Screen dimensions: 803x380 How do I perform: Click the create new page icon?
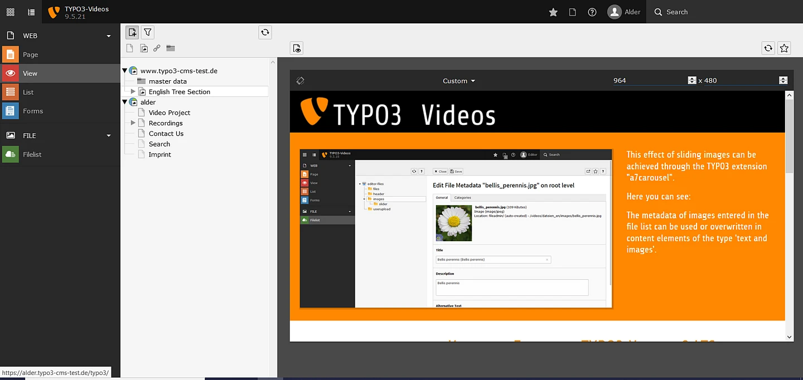(x=132, y=32)
